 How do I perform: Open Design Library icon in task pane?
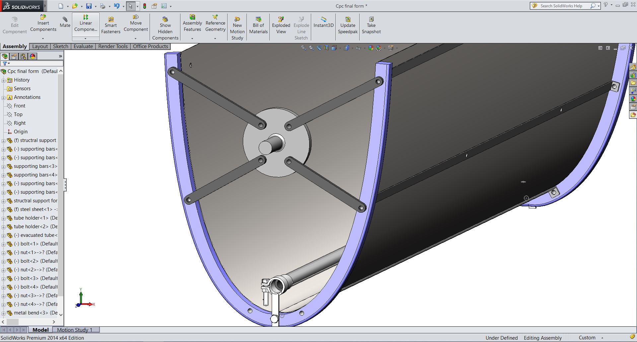click(633, 75)
